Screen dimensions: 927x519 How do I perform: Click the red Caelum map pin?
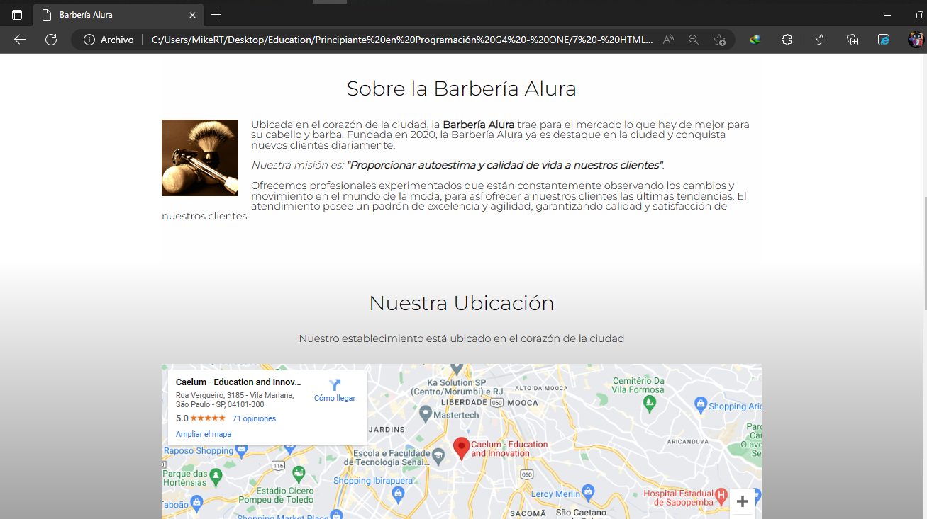pyautogui.click(x=461, y=448)
